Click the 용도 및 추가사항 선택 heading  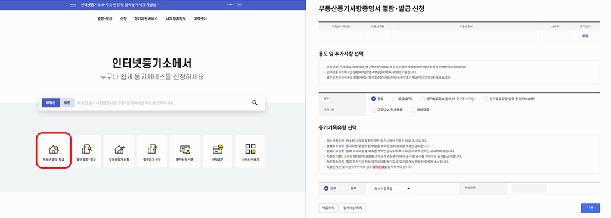point(341,54)
